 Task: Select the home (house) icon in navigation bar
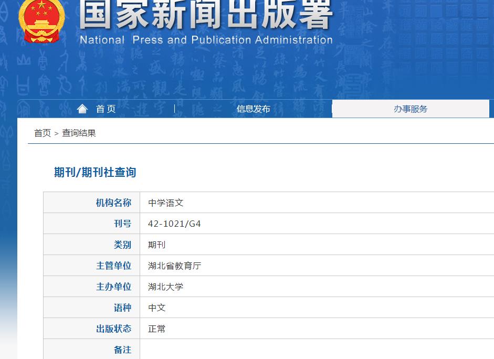82,108
